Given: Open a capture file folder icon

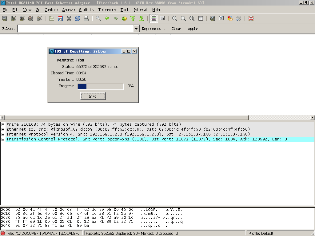Looking at the screenshot, I should (52, 18).
